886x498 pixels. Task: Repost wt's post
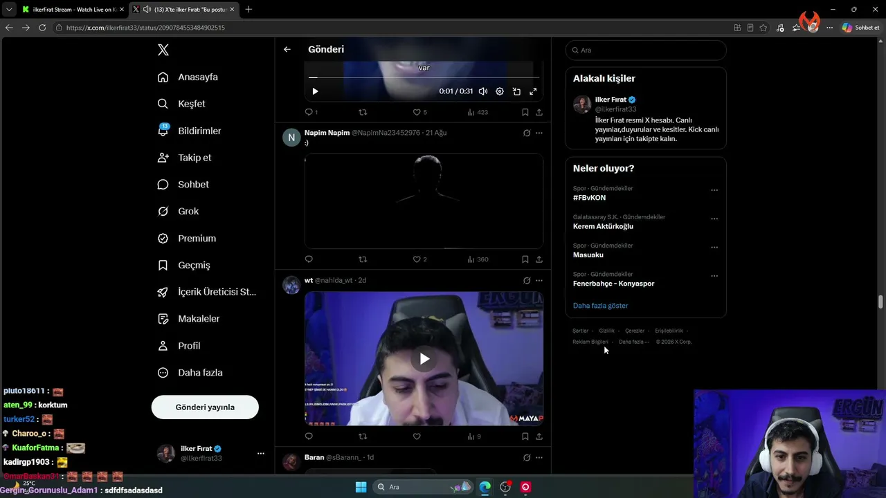tap(363, 436)
